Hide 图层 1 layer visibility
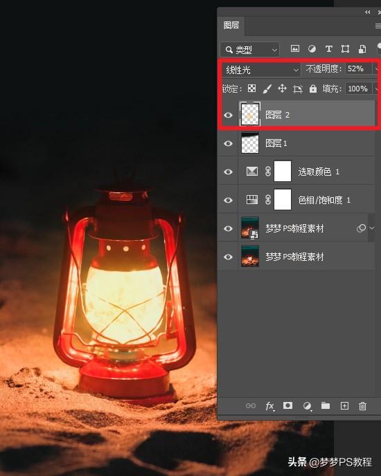This screenshot has width=381, height=476. tap(228, 143)
